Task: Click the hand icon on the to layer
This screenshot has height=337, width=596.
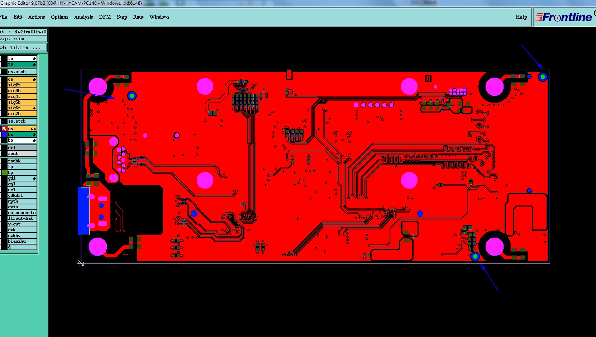Action: pos(34,58)
